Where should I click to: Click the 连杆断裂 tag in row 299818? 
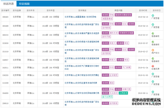point(113,103)
